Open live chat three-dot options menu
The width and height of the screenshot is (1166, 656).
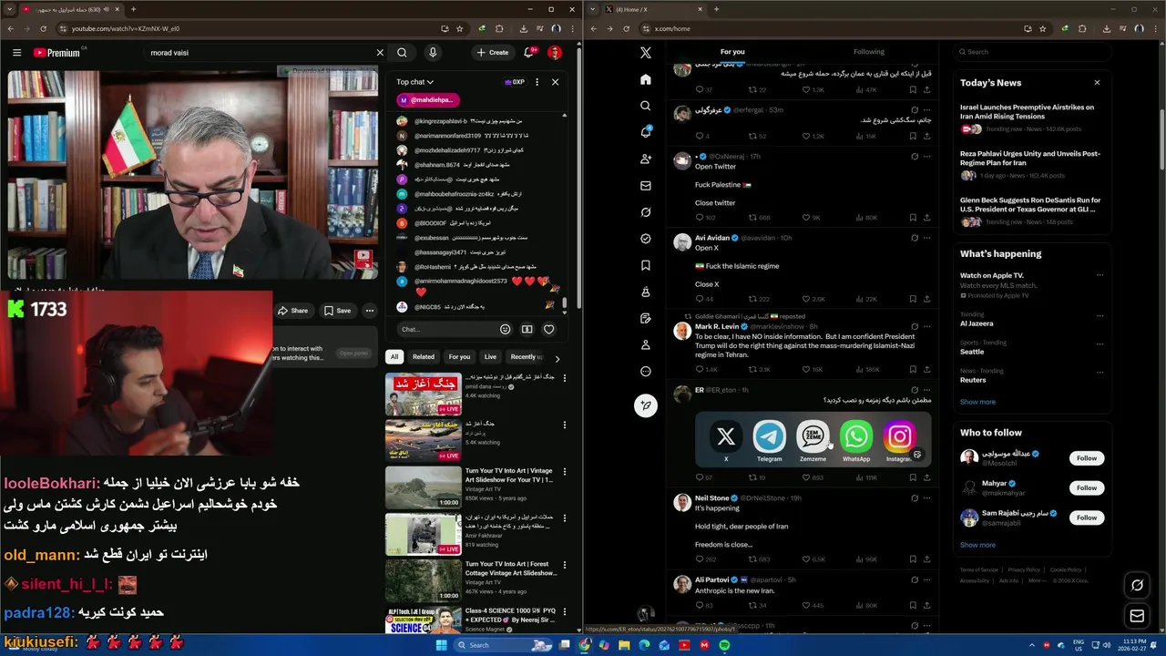click(x=537, y=82)
